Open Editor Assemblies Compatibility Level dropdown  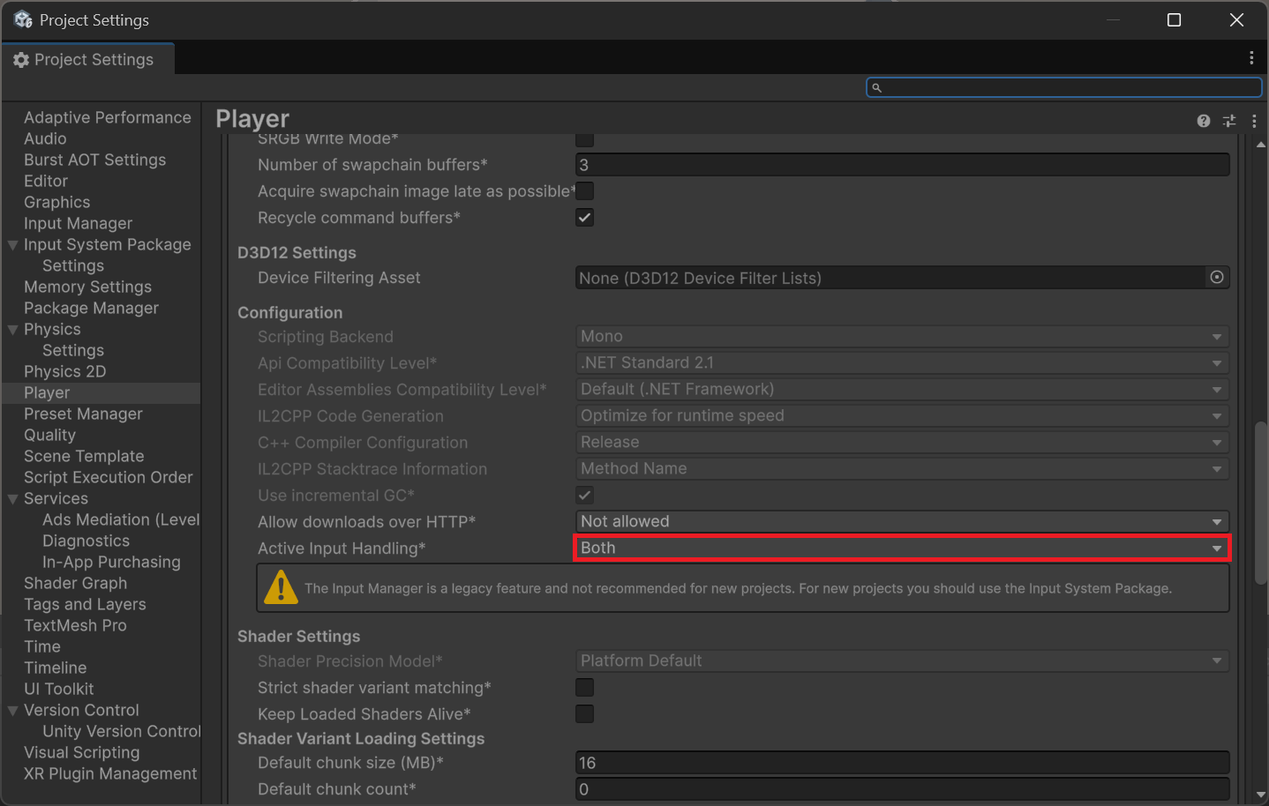[902, 389]
